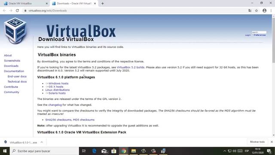Open Technical docs in the sidebar

click(17, 81)
